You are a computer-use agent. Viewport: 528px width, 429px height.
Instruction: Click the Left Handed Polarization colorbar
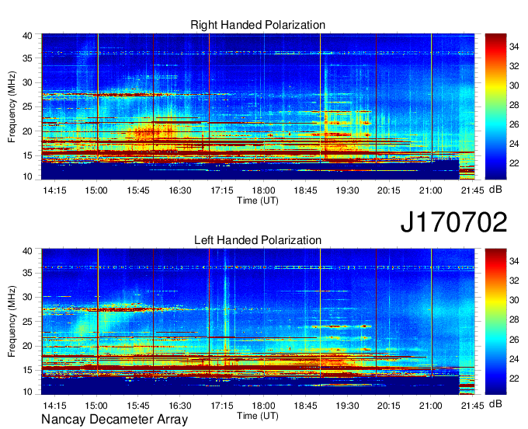tap(495, 322)
